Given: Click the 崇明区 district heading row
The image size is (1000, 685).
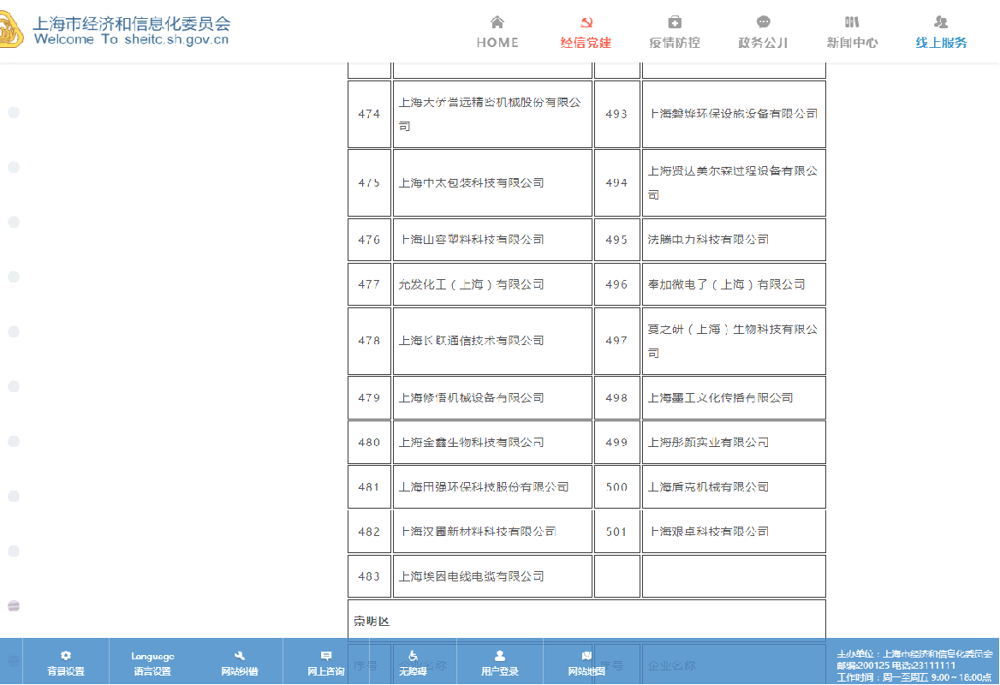Looking at the screenshot, I should tap(586, 621).
